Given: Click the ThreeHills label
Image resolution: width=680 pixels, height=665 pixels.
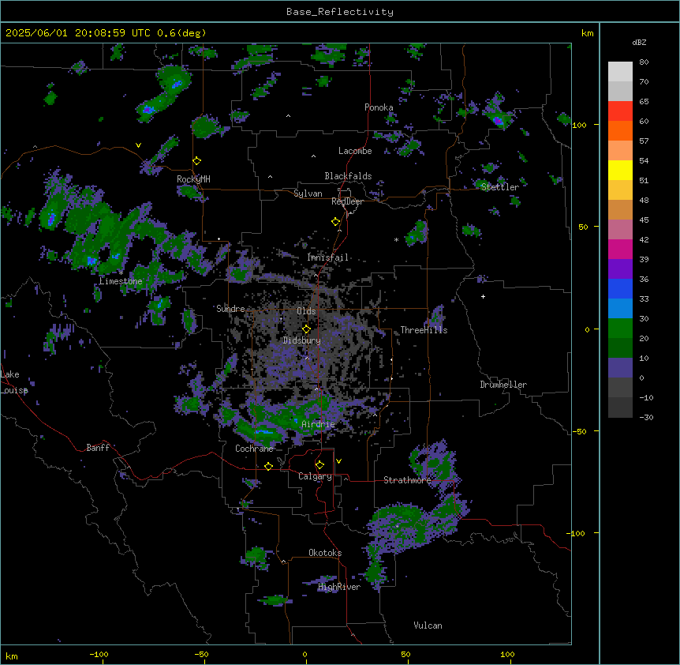Looking at the screenshot, I should (x=424, y=330).
